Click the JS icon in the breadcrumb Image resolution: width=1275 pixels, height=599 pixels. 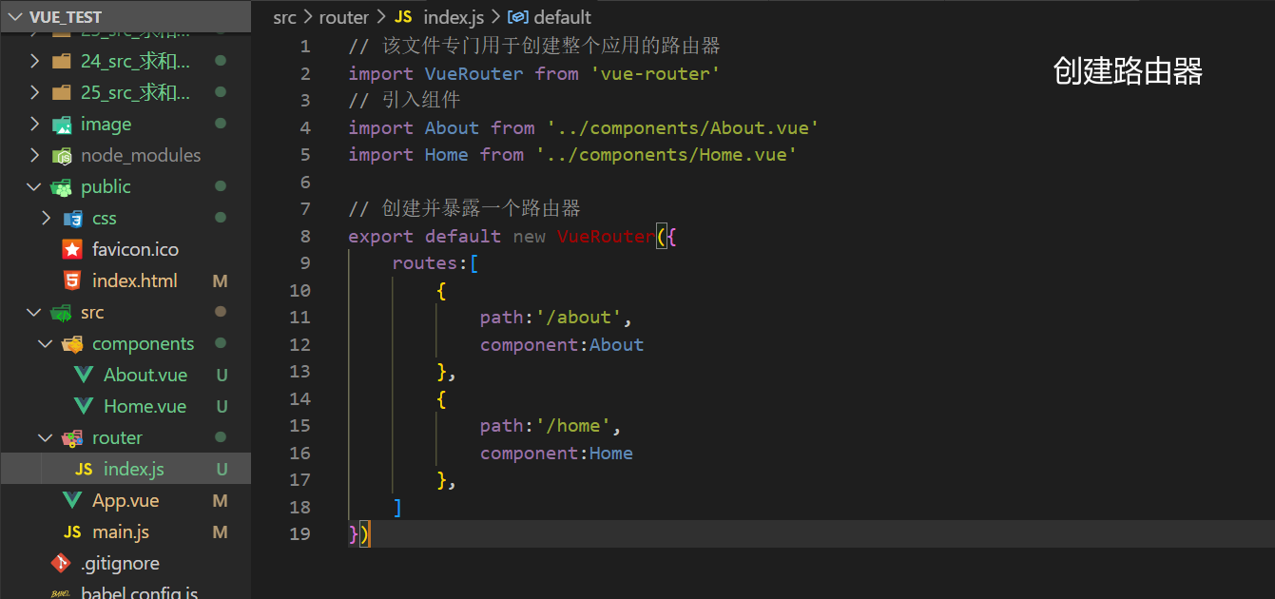(403, 17)
